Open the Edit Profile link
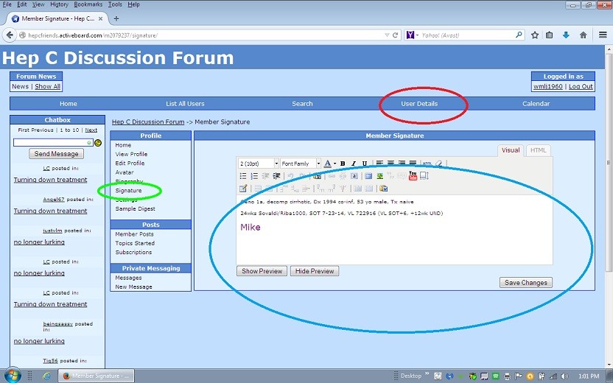Screen dimensions: 613x383 pyautogui.click(x=130, y=164)
